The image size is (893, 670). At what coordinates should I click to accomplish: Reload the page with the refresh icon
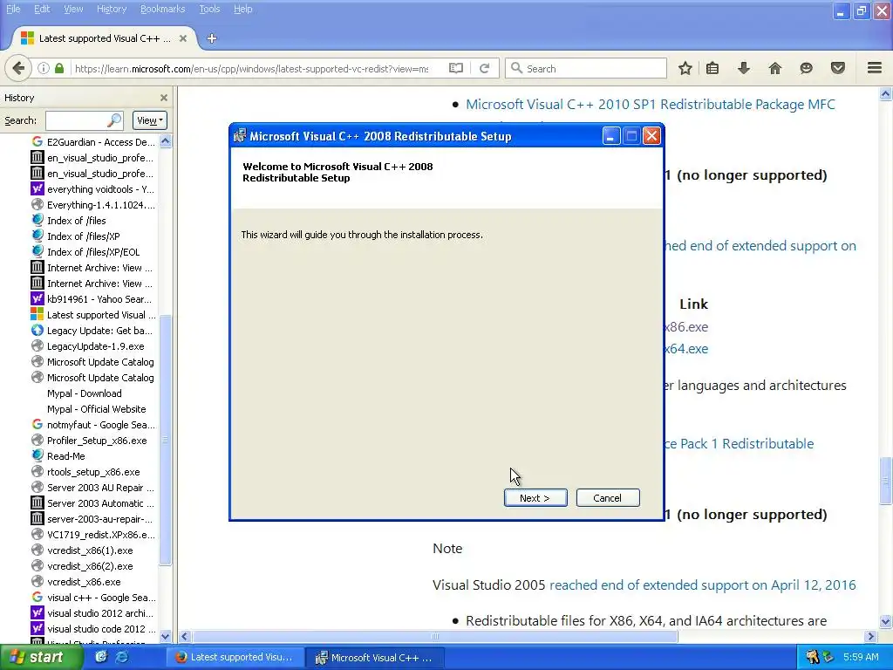pos(485,68)
